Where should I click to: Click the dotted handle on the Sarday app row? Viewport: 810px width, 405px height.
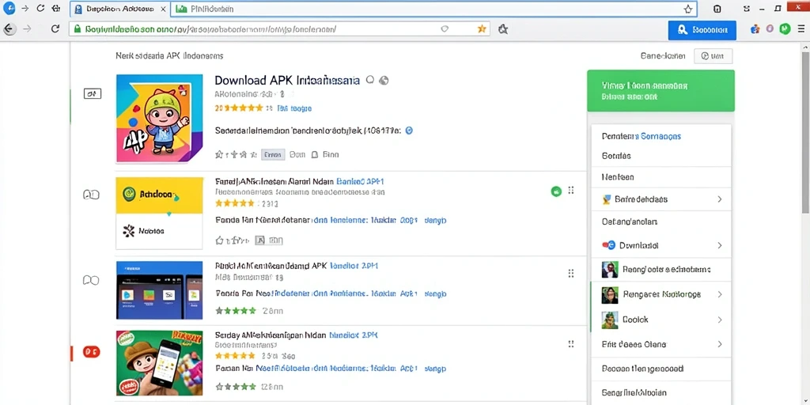(x=571, y=343)
